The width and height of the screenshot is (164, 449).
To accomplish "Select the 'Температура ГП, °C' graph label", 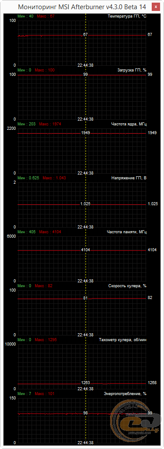I will [x=127, y=16].
